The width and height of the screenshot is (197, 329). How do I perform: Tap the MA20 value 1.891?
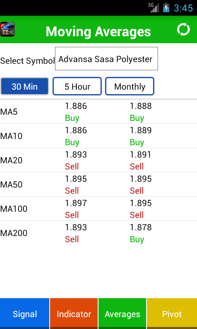[141, 155]
